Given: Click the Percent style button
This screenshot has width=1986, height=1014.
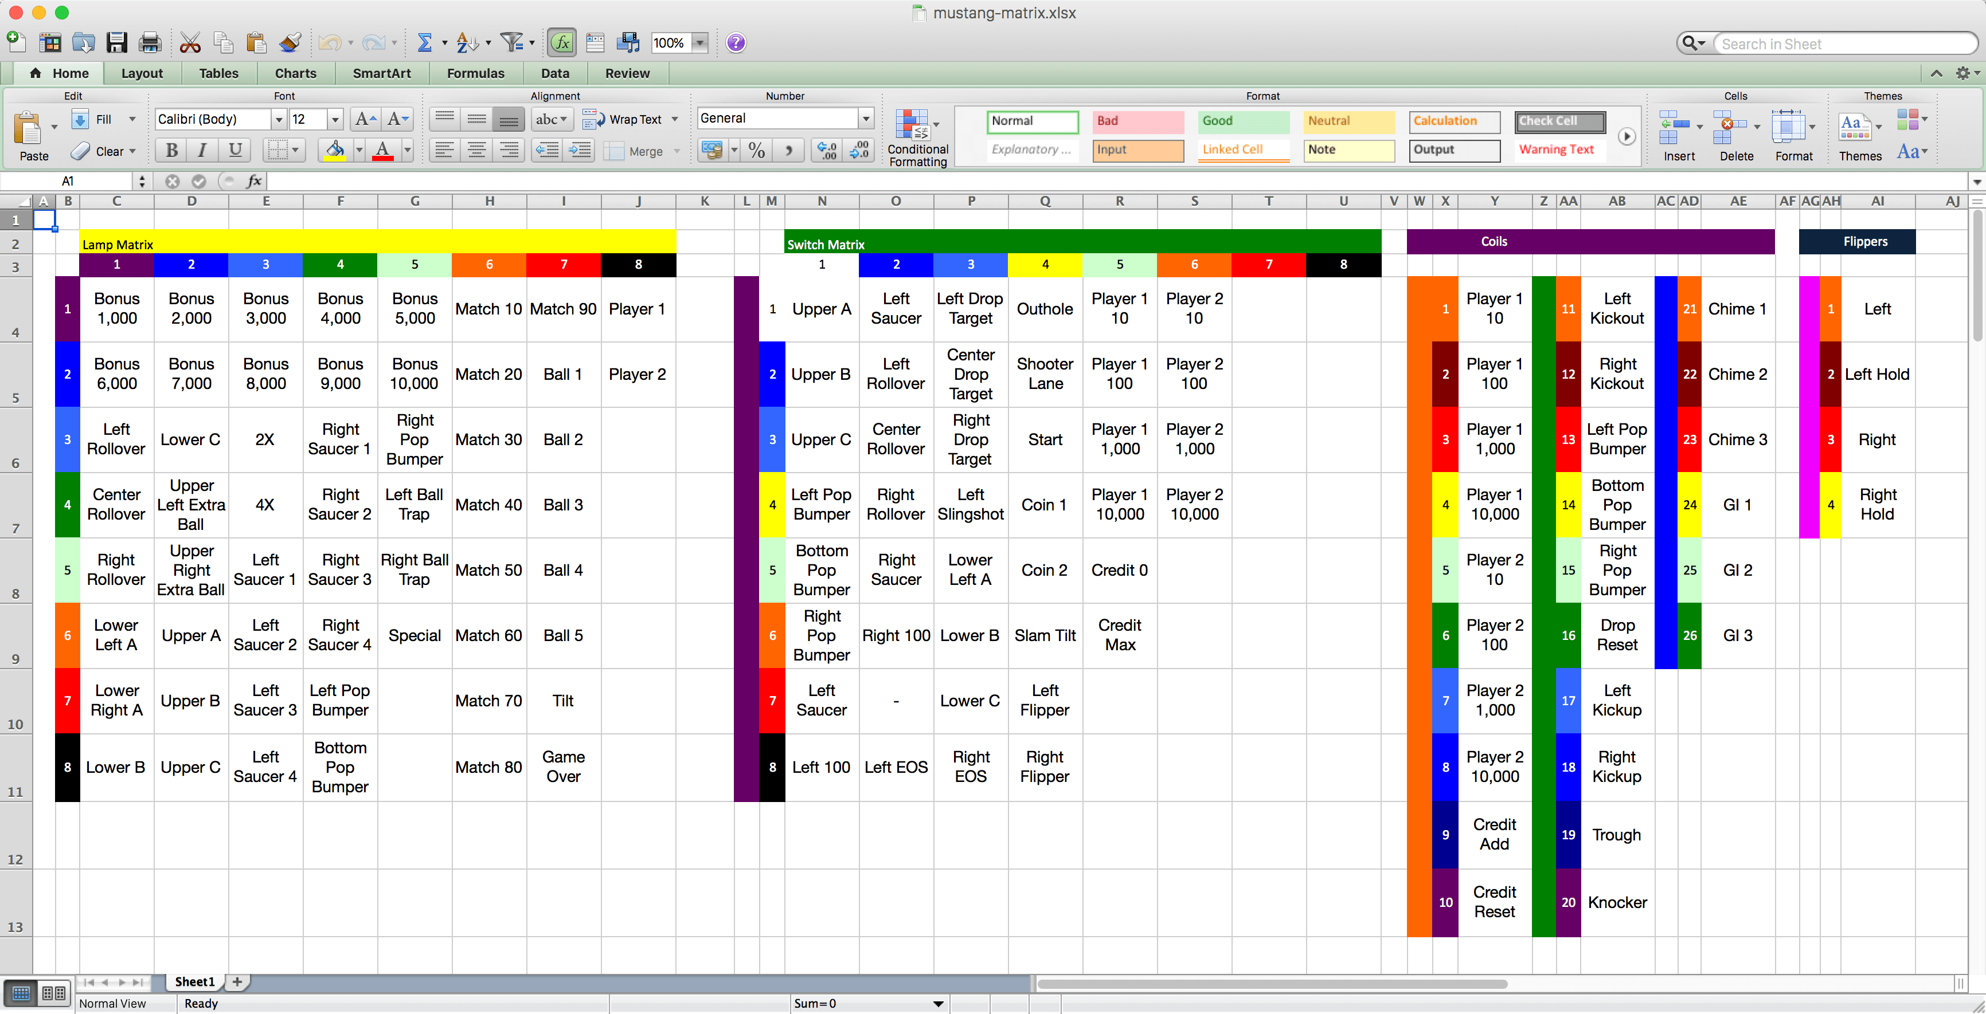Looking at the screenshot, I should [x=757, y=150].
